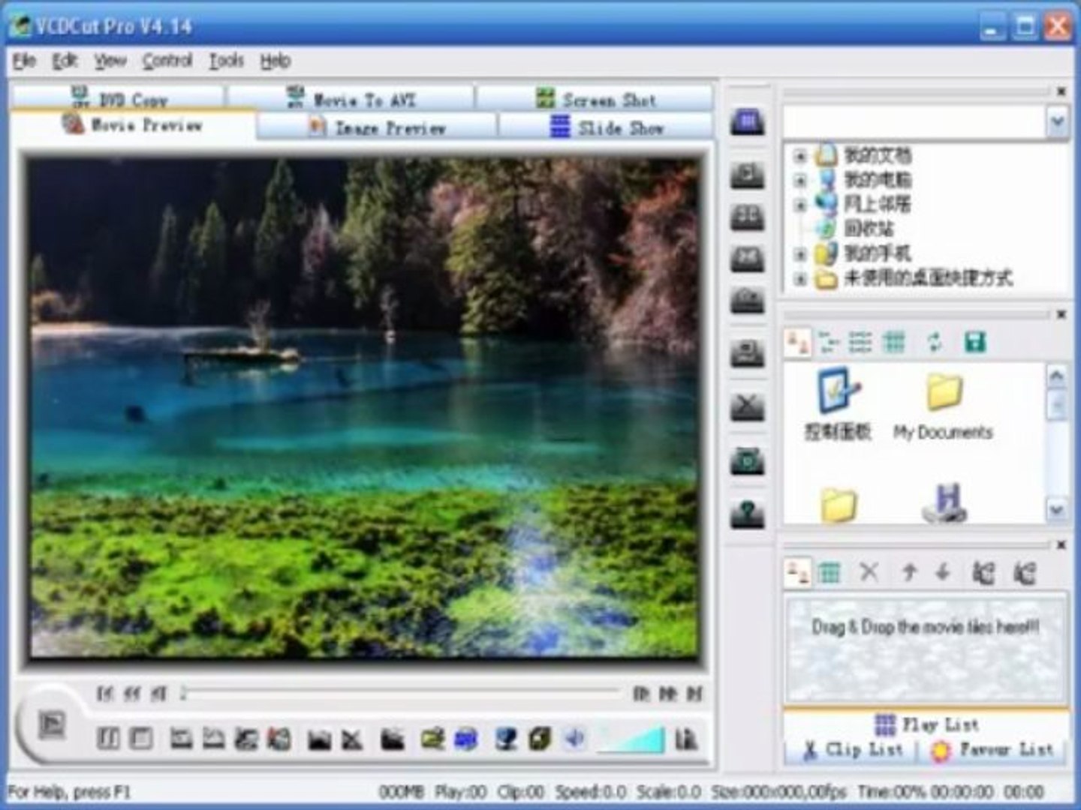Screen dimensions: 1081x810
Task: Move playlist item down with arrow icon
Action: pyautogui.click(x=943, y=573)
